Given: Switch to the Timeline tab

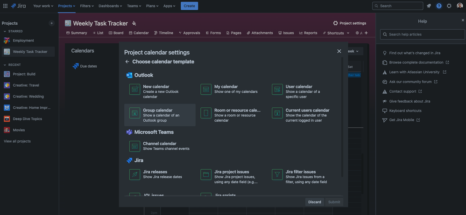Looking at the screenshot, I should coord(163,33).
